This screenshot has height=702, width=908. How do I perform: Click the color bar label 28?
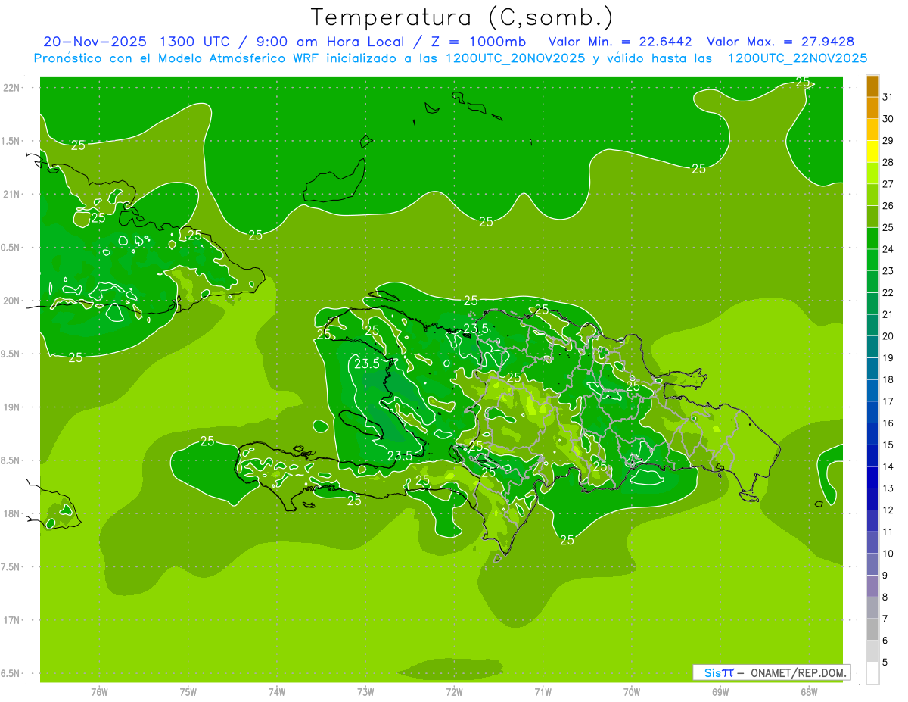[888, 162]
